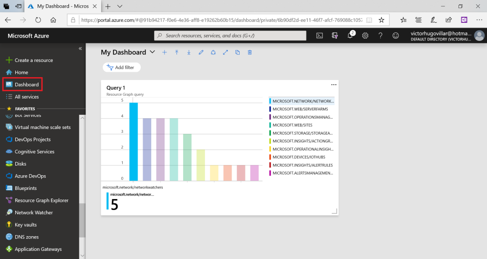Select MICROSOFT.WEB/SITES legend item
This screenshot has width=487, height=259.
click(x=291, y=125)
